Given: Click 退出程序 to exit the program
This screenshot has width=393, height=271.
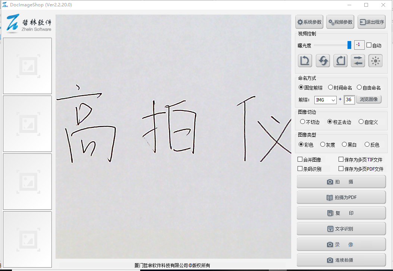Looking at the screenshot, I should 371,22.
